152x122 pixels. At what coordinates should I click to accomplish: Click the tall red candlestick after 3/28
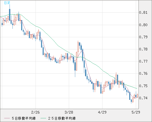tap(77, 62)
